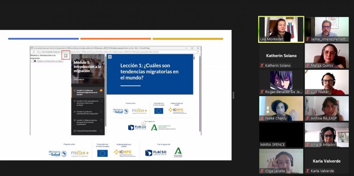Toggle the Evaluación final del módulo circle
This screenshot has width=354, height=176.
101,131
